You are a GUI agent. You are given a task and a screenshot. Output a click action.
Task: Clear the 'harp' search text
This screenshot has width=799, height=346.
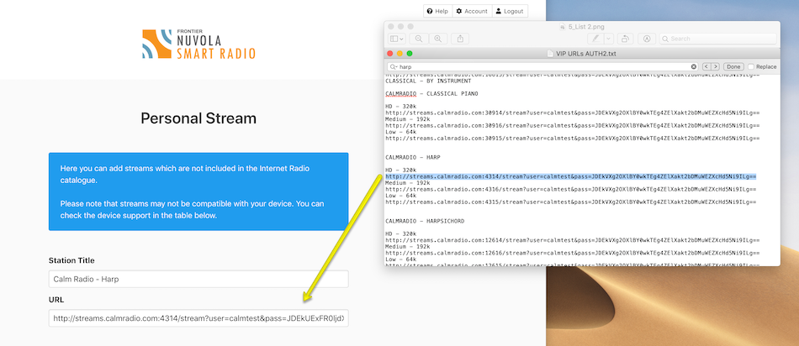(x=694, y=66)
